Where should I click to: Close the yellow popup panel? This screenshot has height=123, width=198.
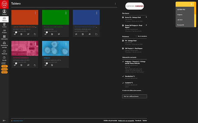click(192, 4)
